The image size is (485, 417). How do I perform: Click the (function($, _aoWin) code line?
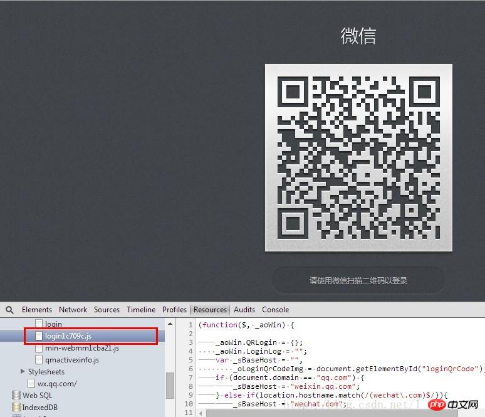246,325
